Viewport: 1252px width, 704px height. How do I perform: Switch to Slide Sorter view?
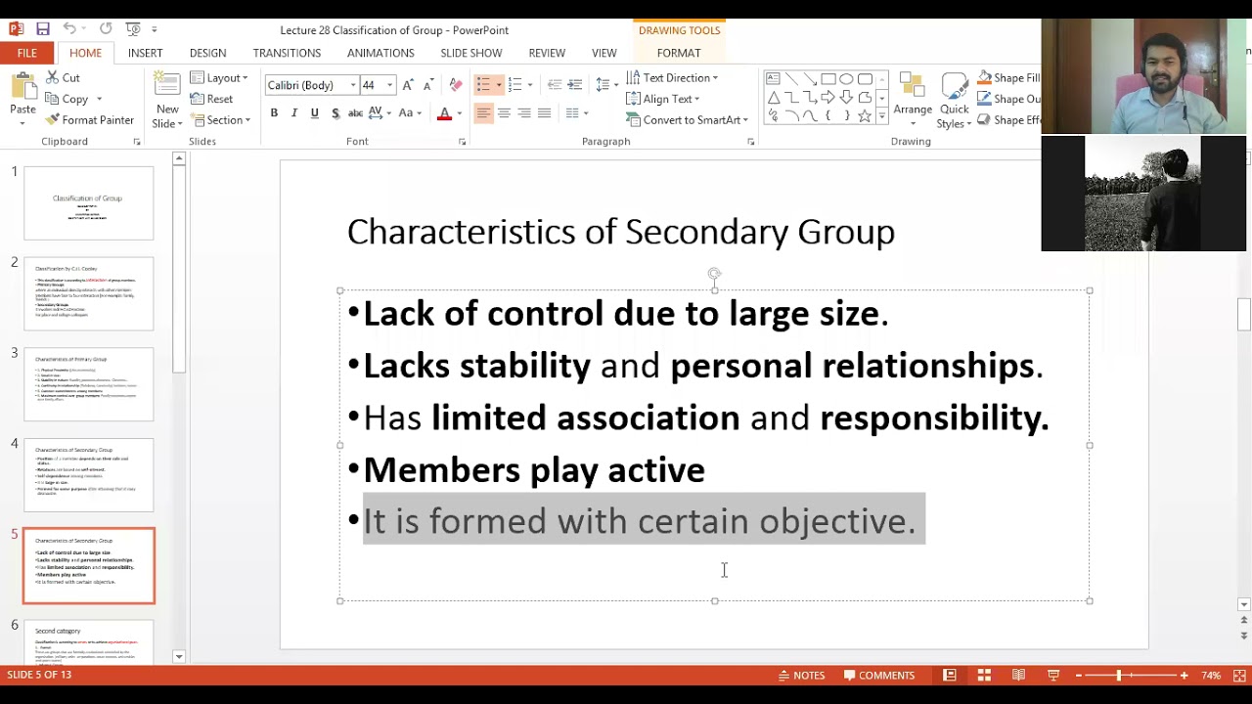[984, 675]
